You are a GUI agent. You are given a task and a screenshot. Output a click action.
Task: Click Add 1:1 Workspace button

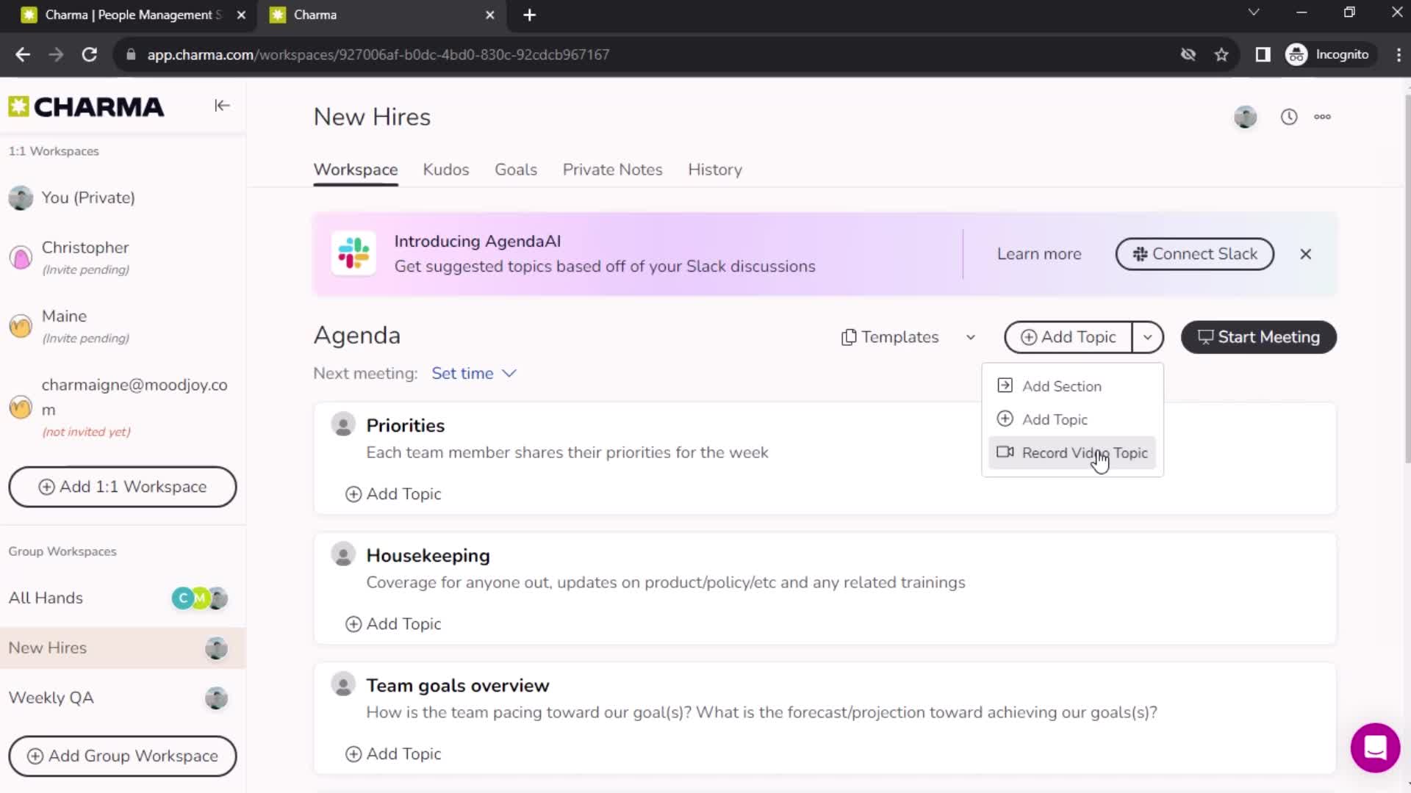click(123, 487)
